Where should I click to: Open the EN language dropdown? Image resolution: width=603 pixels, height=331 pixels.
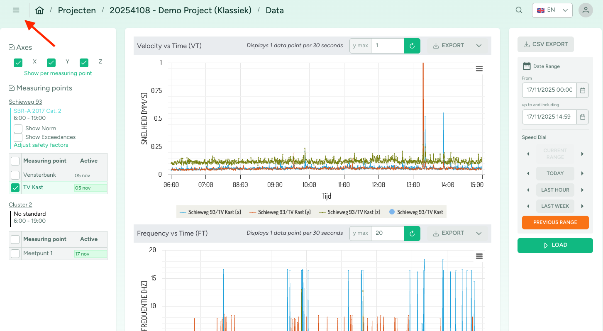pyautogui.click(x=552, y=10)
